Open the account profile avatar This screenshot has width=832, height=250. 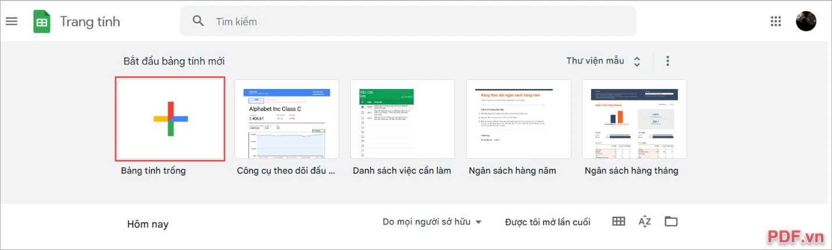click(x=806, y=22)
